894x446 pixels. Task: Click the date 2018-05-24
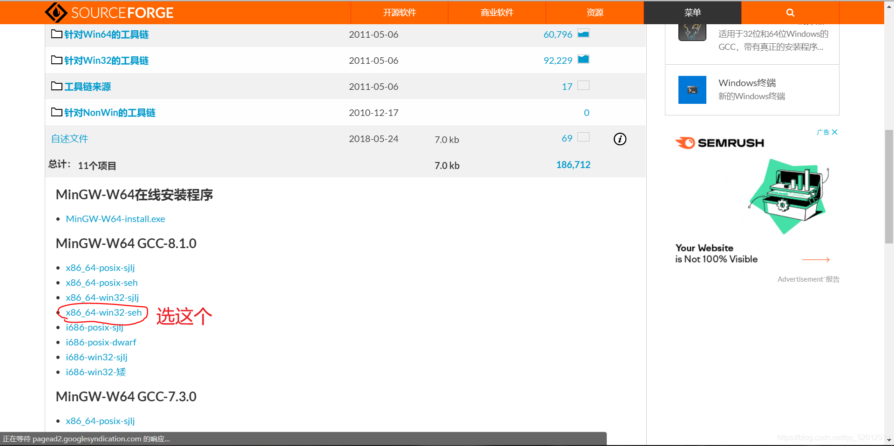click(373, 139)
